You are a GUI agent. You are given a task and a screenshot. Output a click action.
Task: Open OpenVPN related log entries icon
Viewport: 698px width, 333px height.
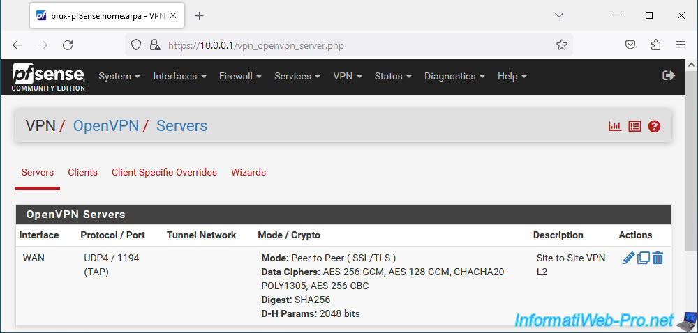point(634,127)
